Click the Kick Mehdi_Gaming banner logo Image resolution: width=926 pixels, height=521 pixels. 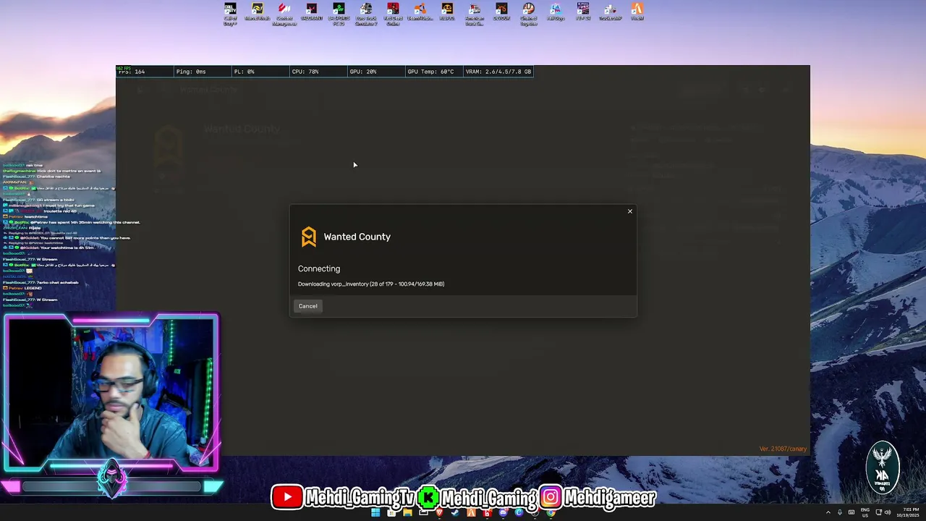(x=428, y=497)
